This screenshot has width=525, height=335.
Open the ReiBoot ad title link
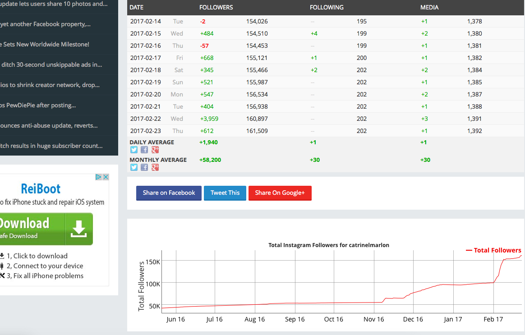pos(41,188)
